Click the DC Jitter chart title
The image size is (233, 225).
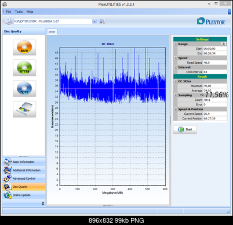[108, 44]
